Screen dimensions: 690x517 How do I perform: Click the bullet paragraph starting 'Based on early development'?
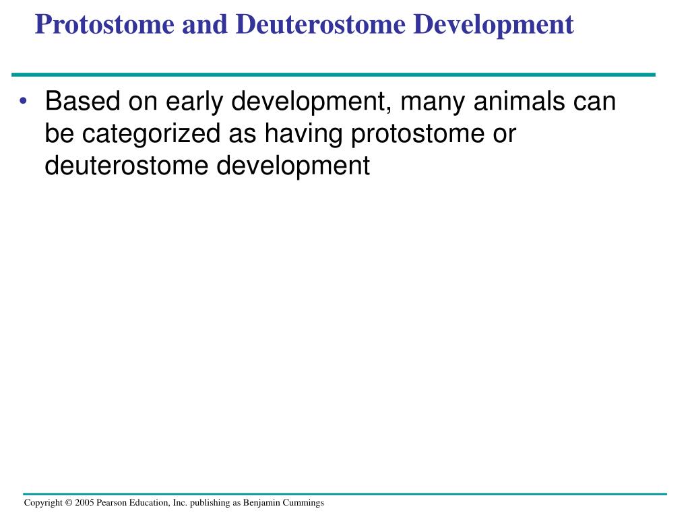[x=330, y=133]
